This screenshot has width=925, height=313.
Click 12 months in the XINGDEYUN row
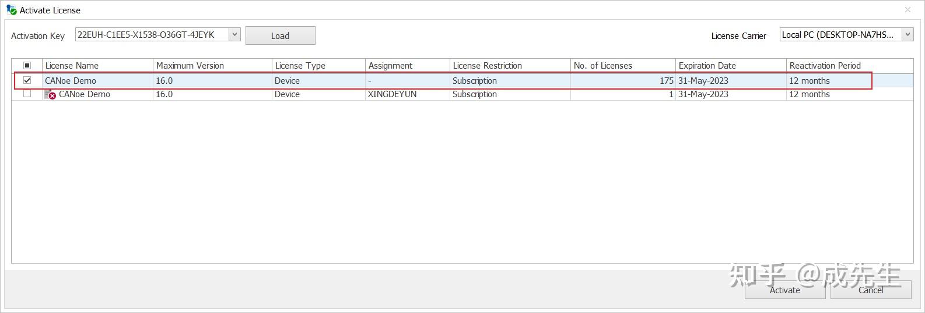click(810, 94)
